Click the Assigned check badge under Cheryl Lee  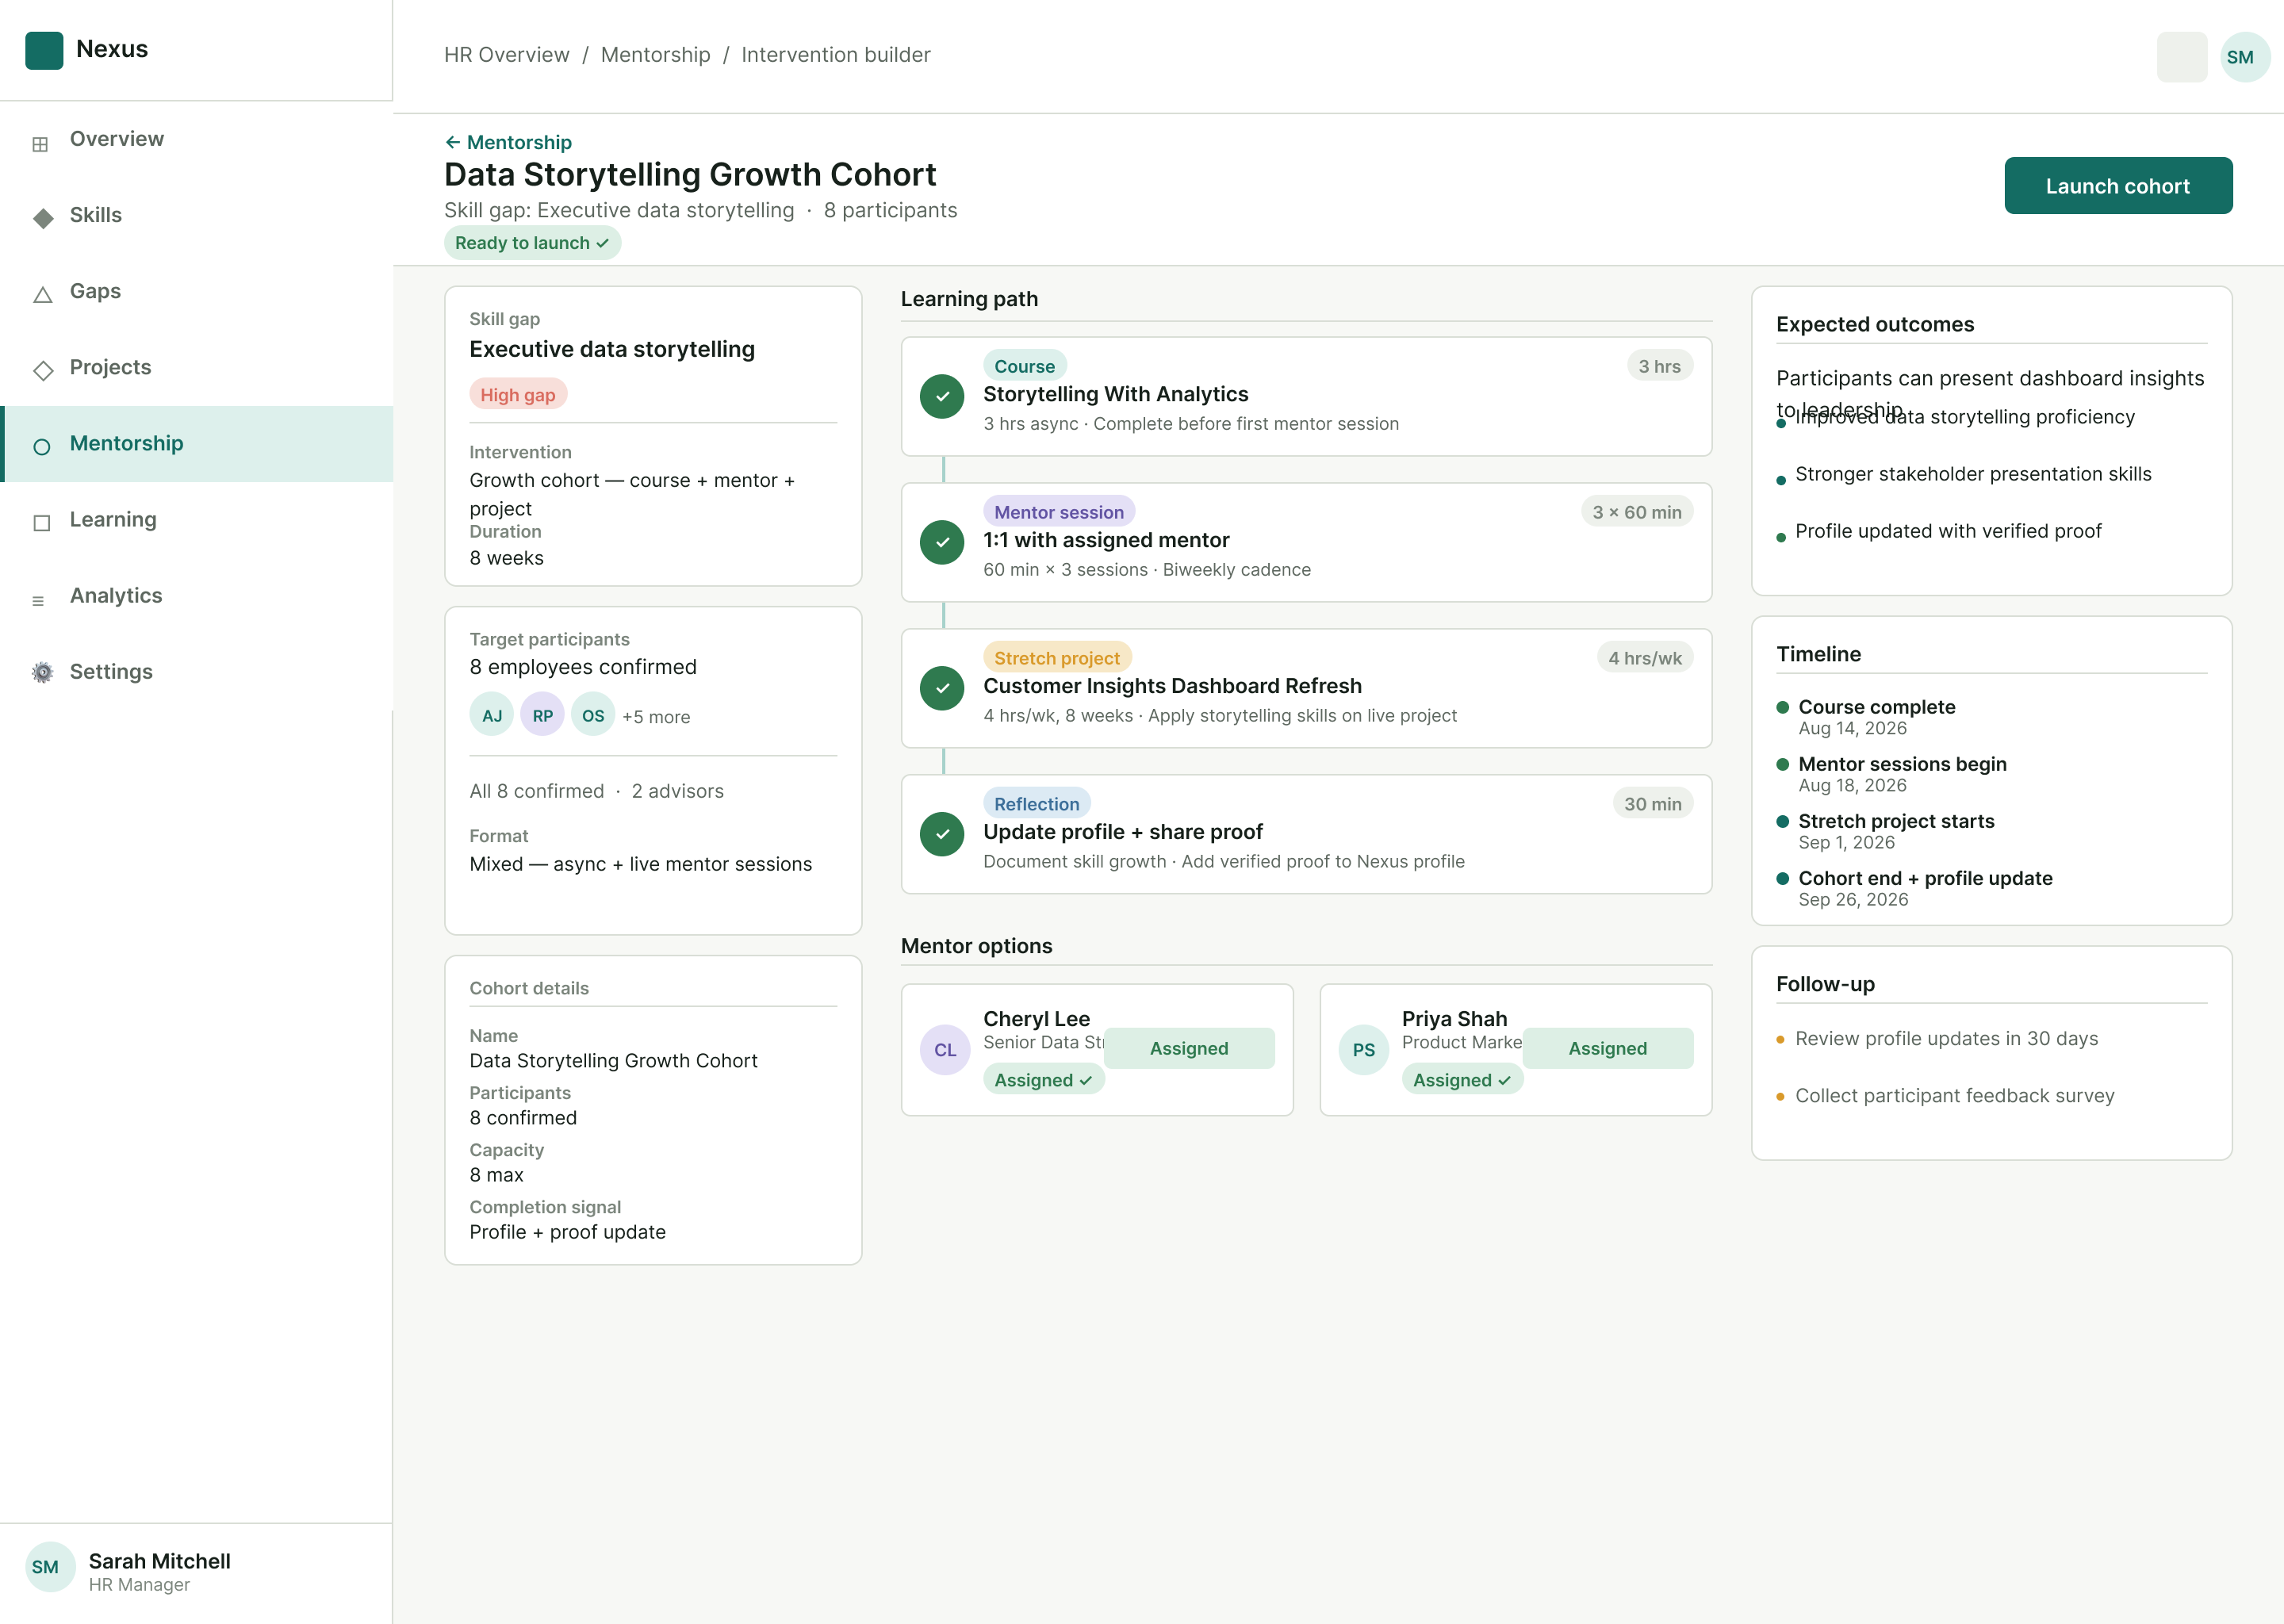point(1043,1080)
